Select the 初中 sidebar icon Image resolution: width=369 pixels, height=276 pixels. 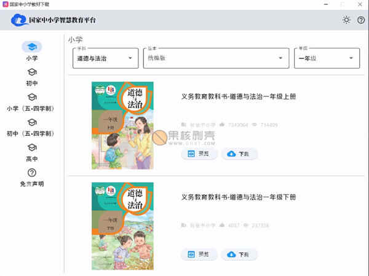click(32, 72)
